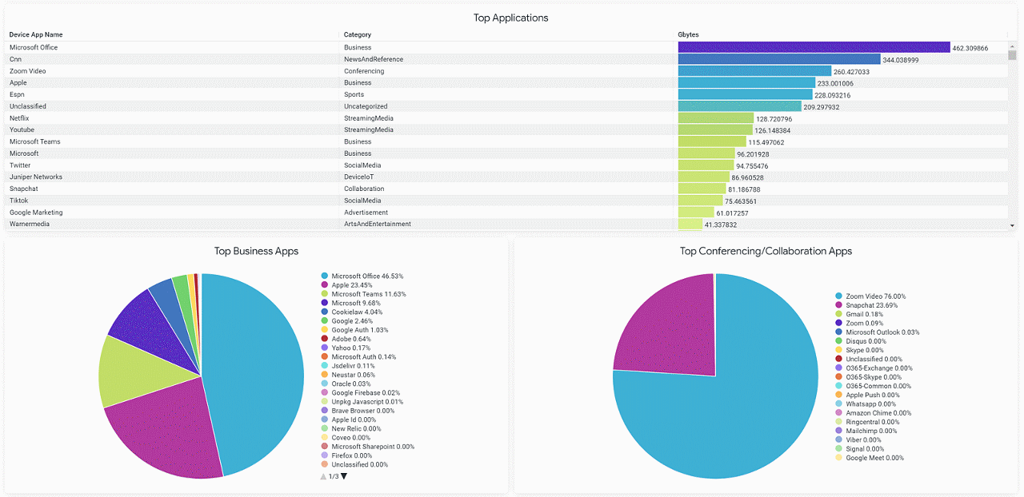
Task: Open the next legend page with the down triangle
Action: pos(342,475)
